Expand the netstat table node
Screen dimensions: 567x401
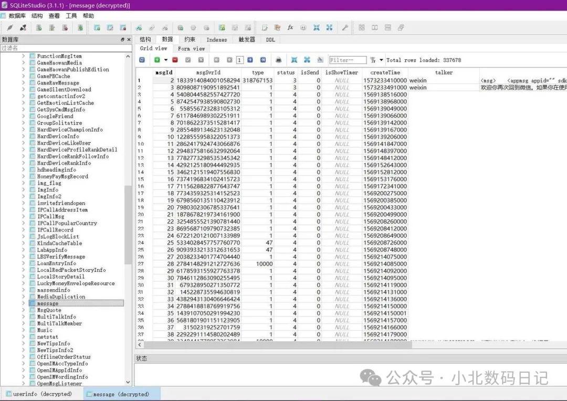24,336
